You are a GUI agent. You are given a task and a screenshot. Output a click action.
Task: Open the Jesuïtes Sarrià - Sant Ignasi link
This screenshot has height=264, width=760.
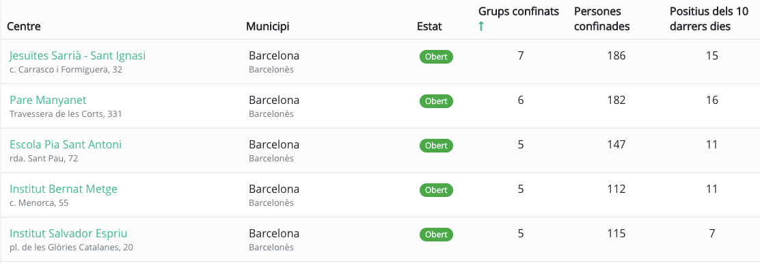point(77,56)
